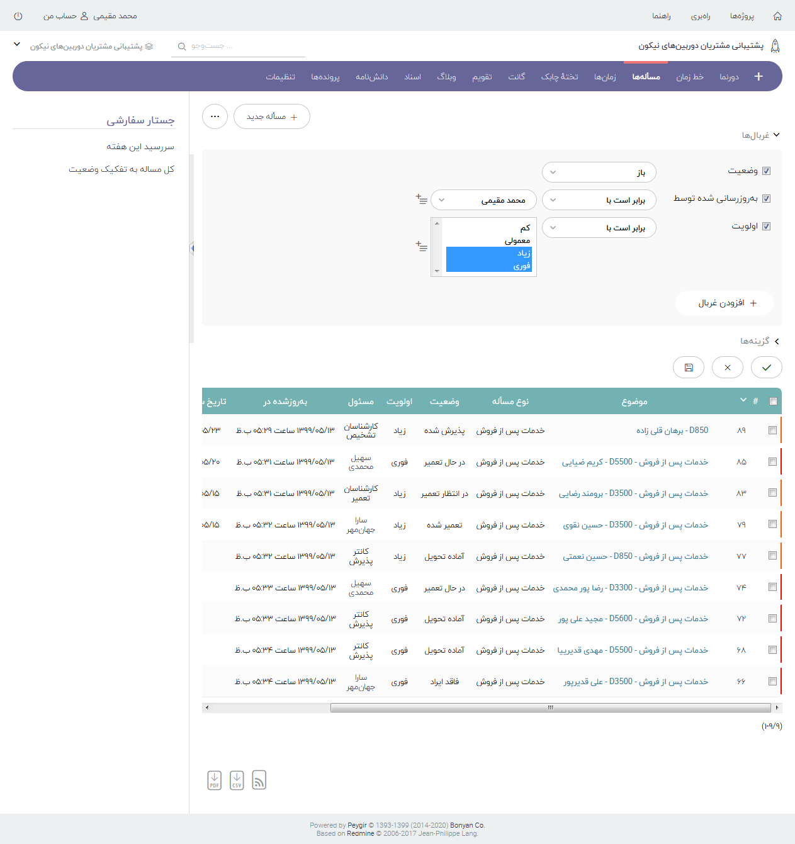The image size is (795, 844).
Task: Open the status operator dropdown showing باز
Action: point(599,172)
